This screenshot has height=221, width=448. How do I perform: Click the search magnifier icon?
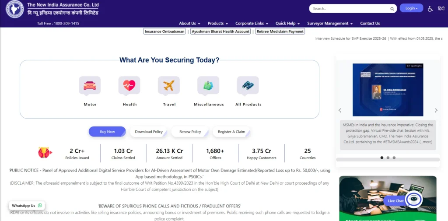[392, 9]
